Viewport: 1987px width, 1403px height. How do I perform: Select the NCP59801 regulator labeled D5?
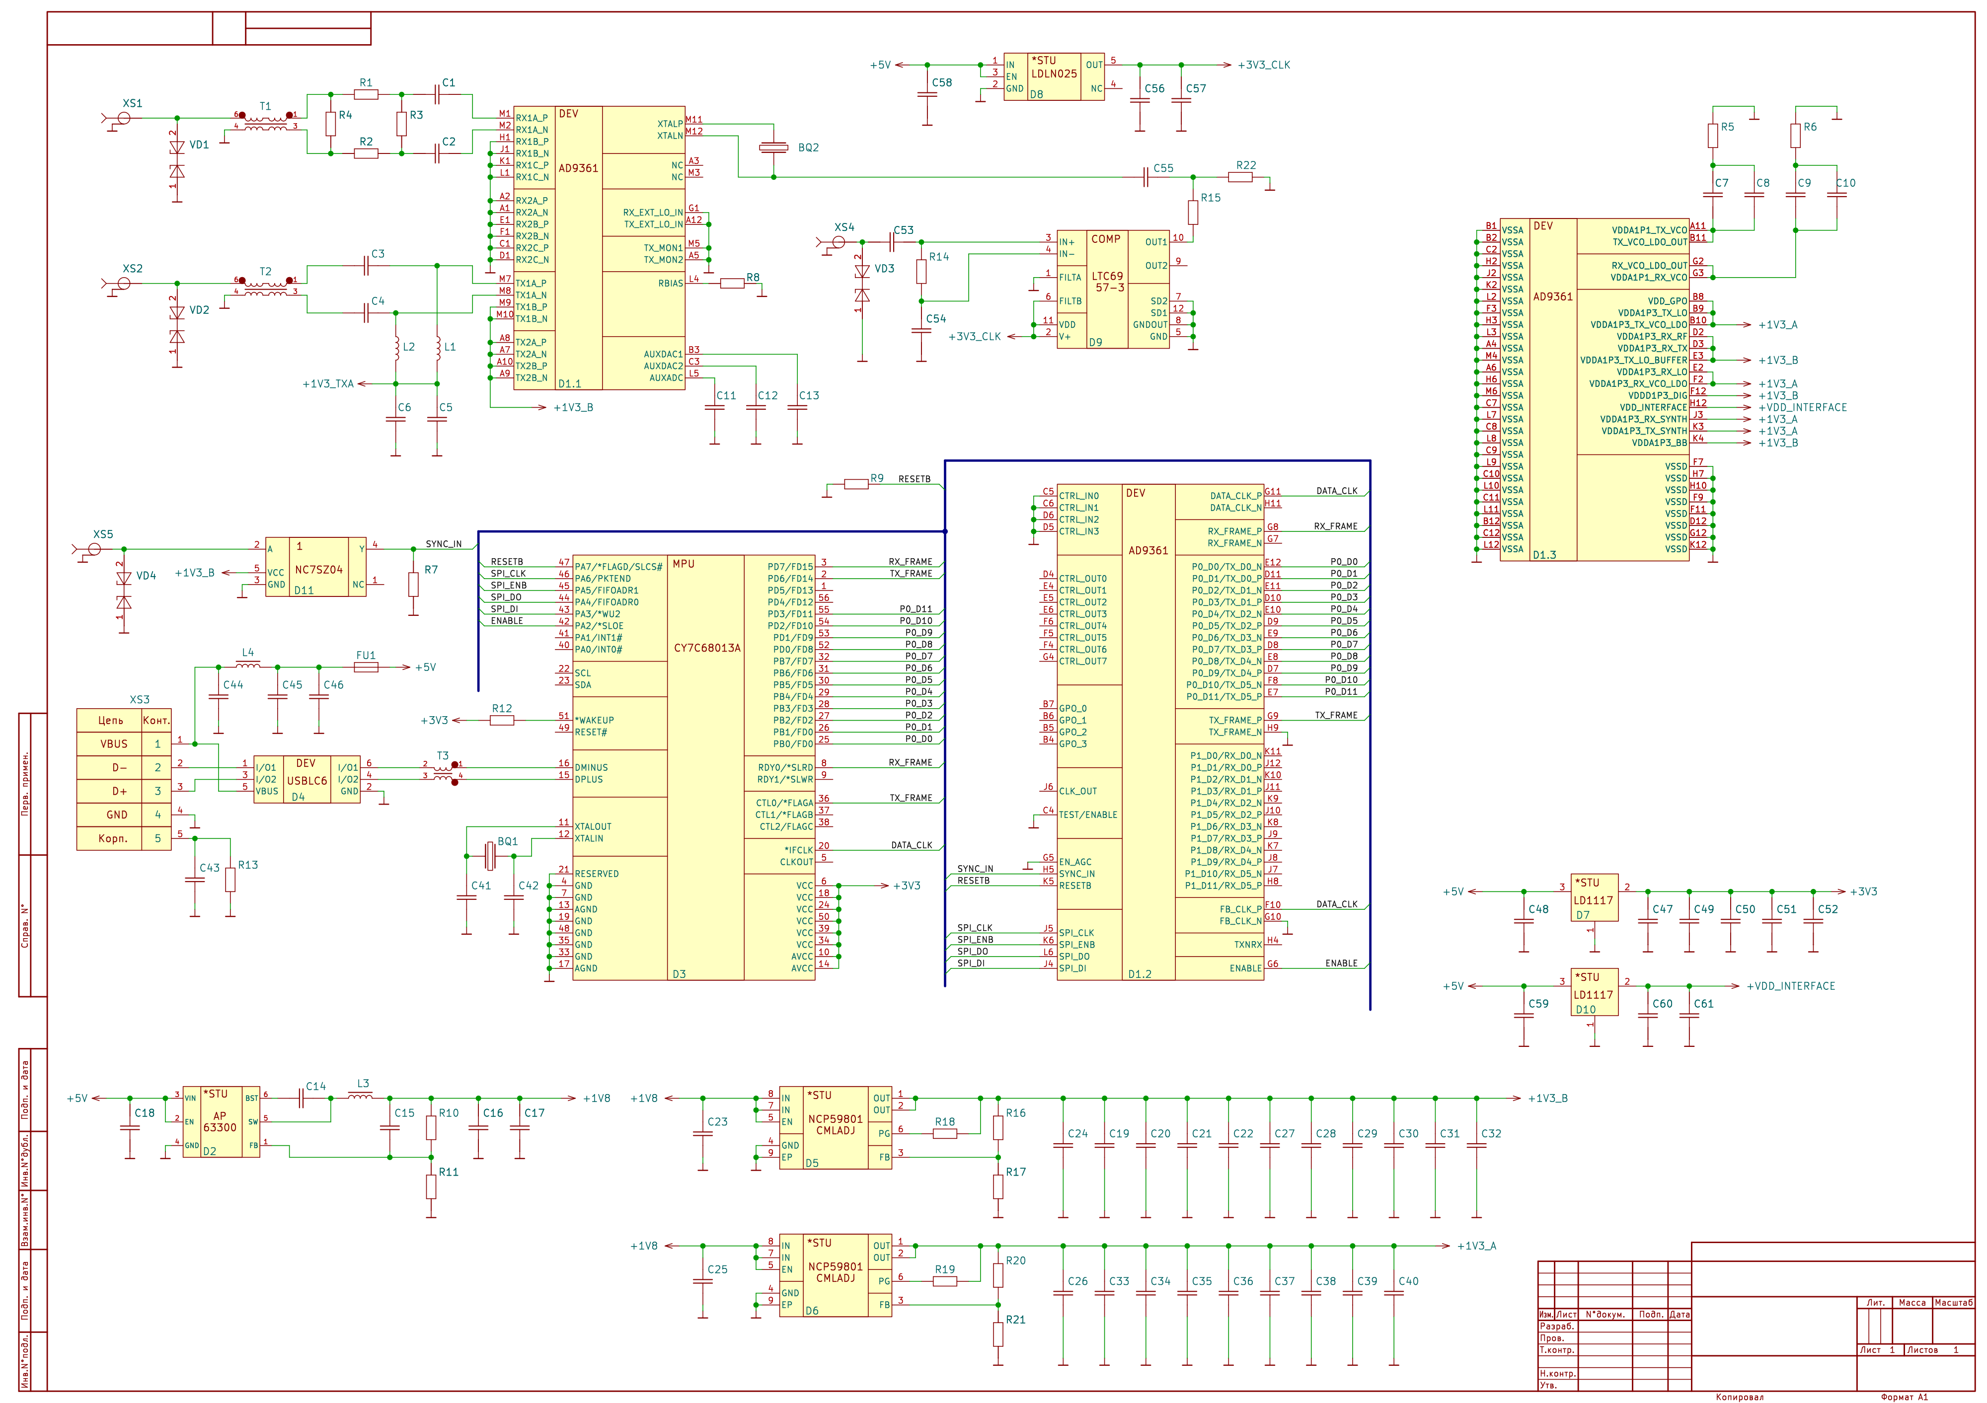[x=835, y=1128]
